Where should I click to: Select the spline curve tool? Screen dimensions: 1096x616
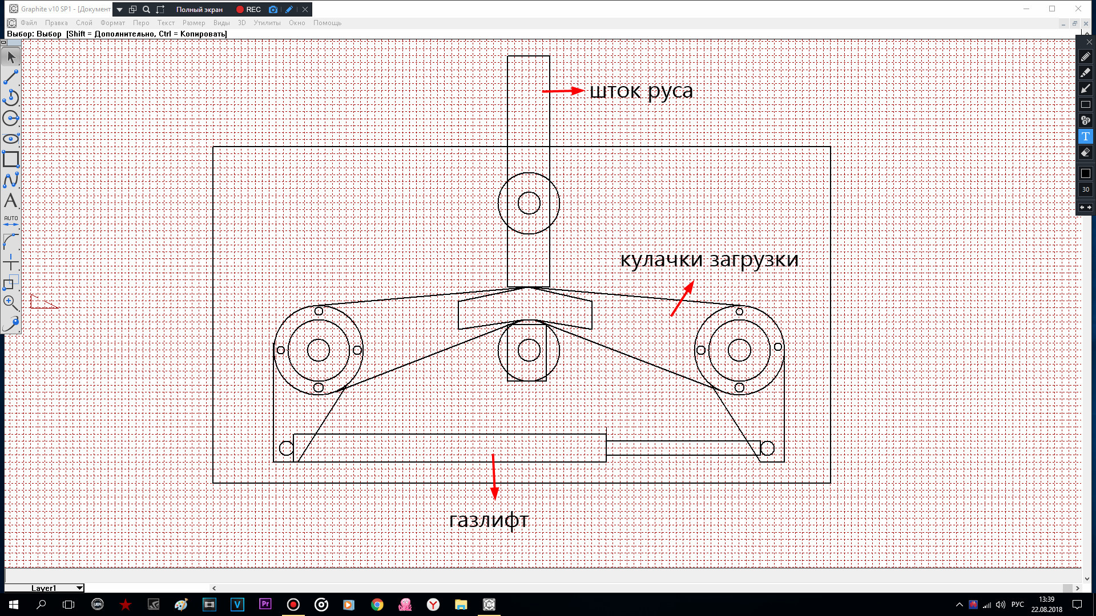tap(11, 180)
